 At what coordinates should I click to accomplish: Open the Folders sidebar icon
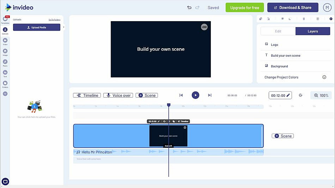(x=5, y=83)
